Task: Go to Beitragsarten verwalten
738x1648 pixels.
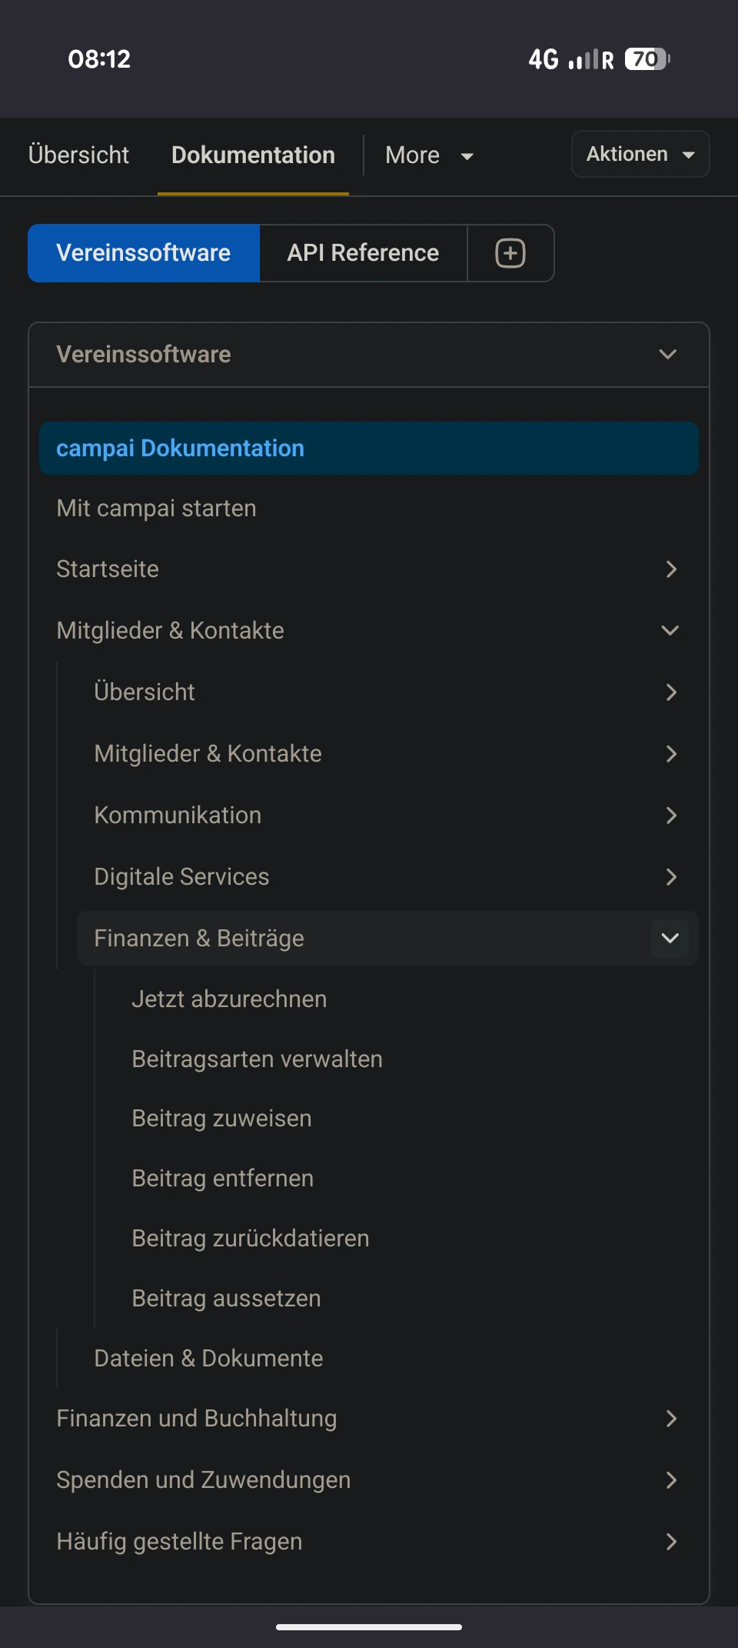Action: tap(257, 1059)
